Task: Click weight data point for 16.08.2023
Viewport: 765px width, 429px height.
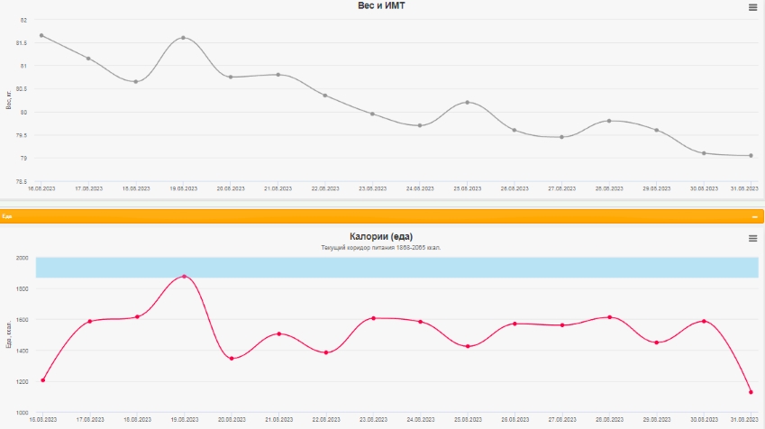Action: 41,36
